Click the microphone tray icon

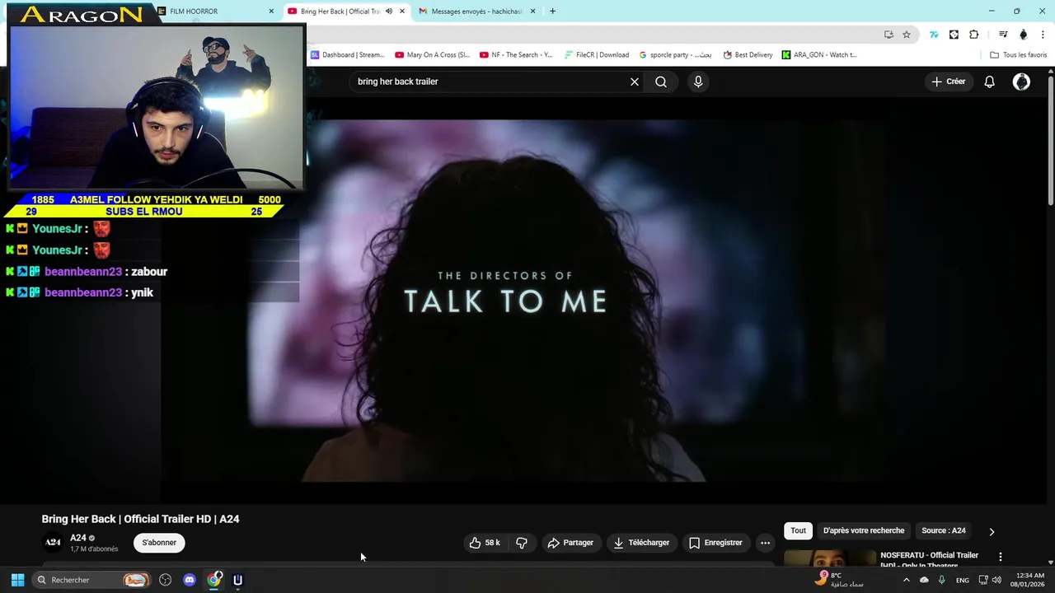point(941,580)
